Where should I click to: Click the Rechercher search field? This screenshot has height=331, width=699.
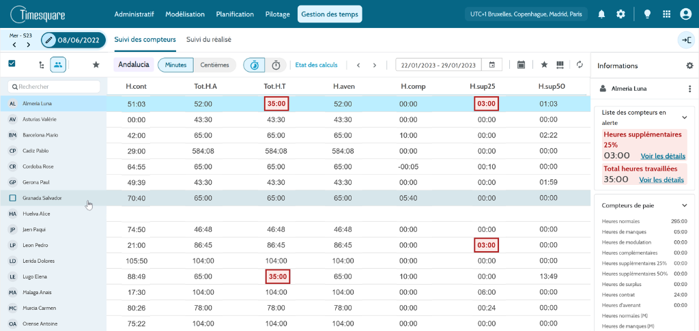pyautogui.click(x=54, y=87)
